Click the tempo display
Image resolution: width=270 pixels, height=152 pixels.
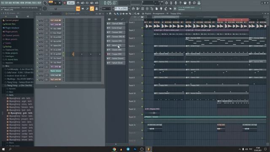tap(71, 3)
